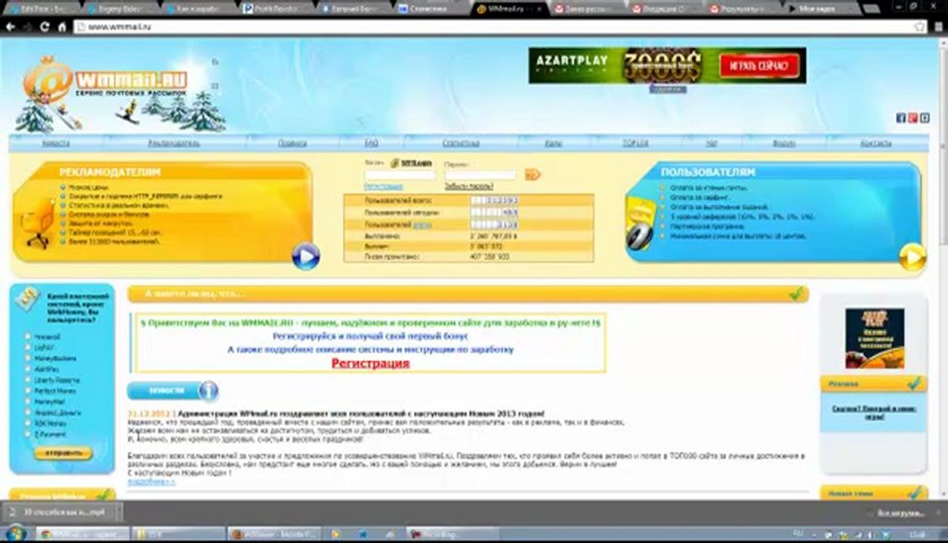Click Забыли пароль link
948x543 pixels.
point(468,186)
